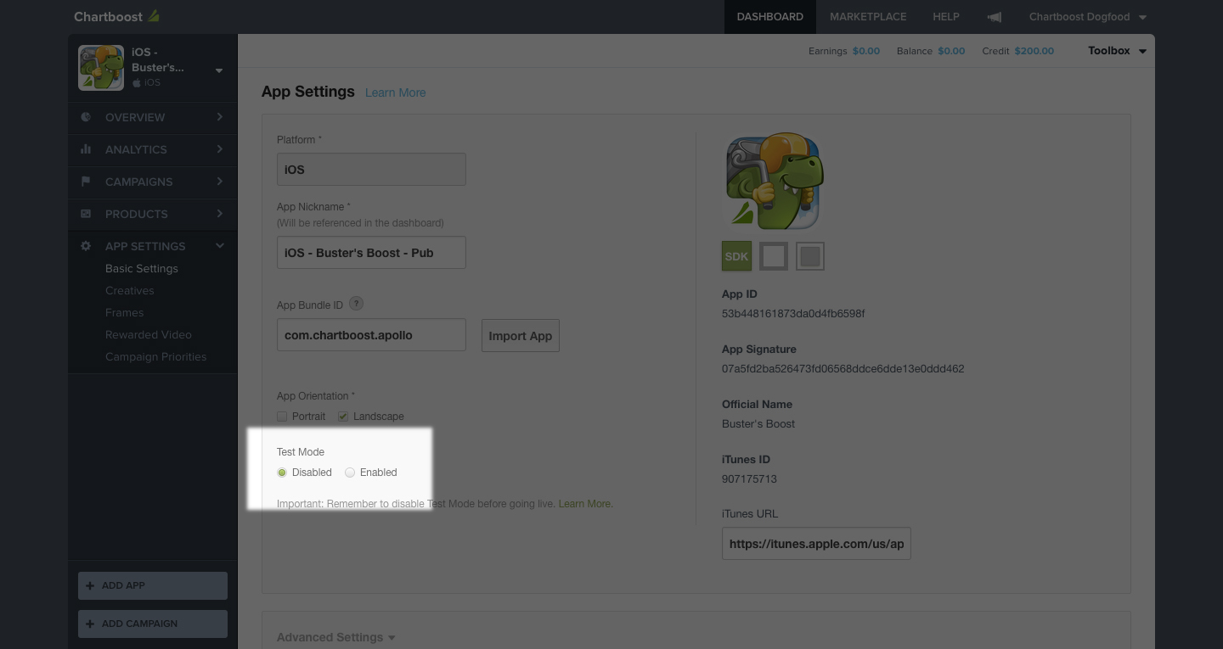
Task: Uncheck the Landscape orientation checkbox
Action: 343,417
